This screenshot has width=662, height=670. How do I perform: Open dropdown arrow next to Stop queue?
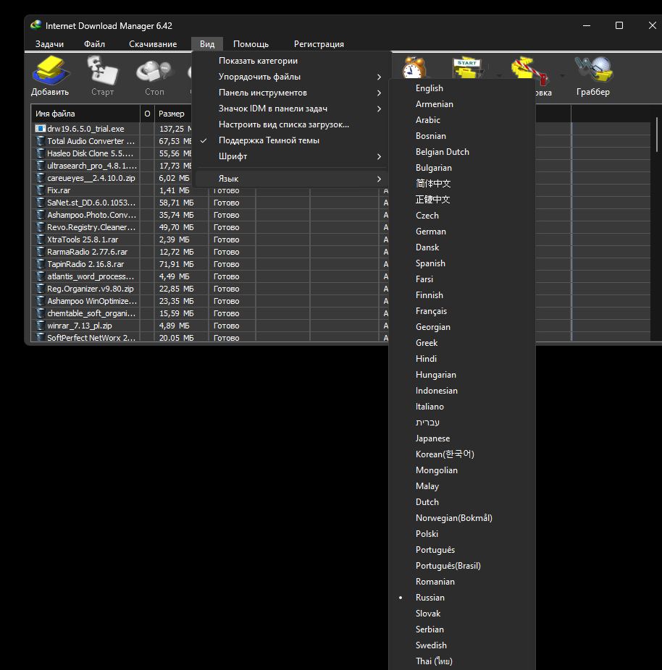click(x=562, y=76)
